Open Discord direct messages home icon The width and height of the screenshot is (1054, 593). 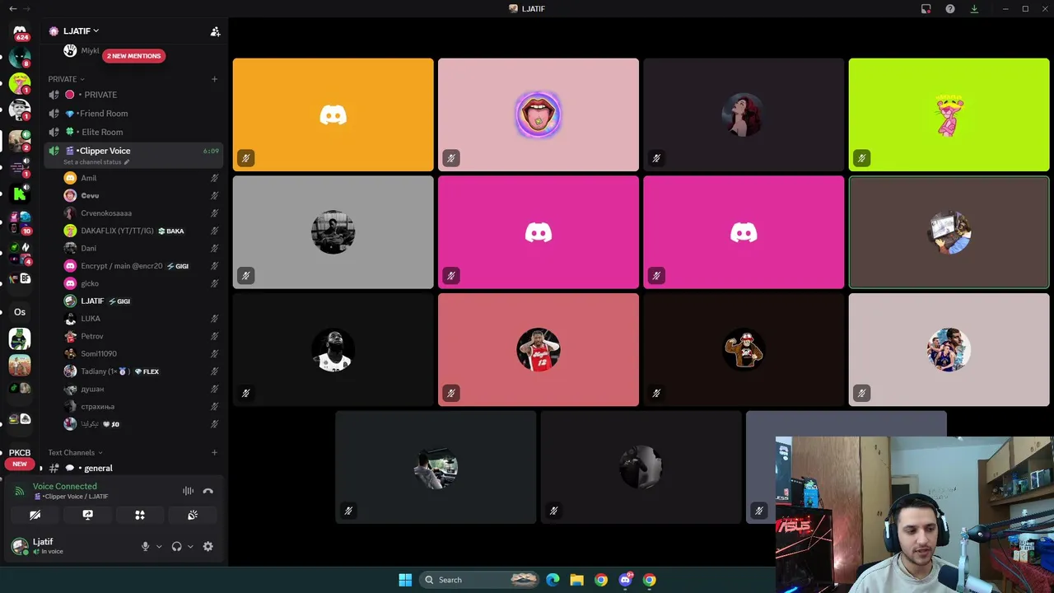click(x=20, y=31)
